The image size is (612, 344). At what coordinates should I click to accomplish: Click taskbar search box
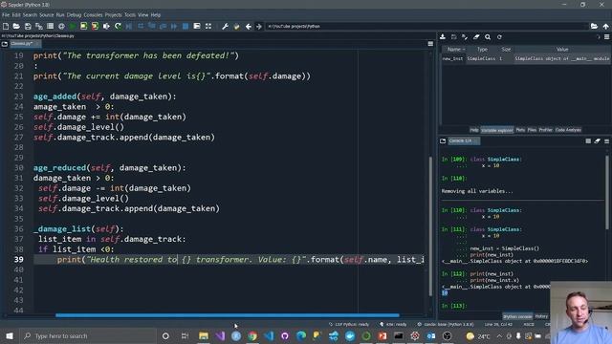(x=87, y=335)
